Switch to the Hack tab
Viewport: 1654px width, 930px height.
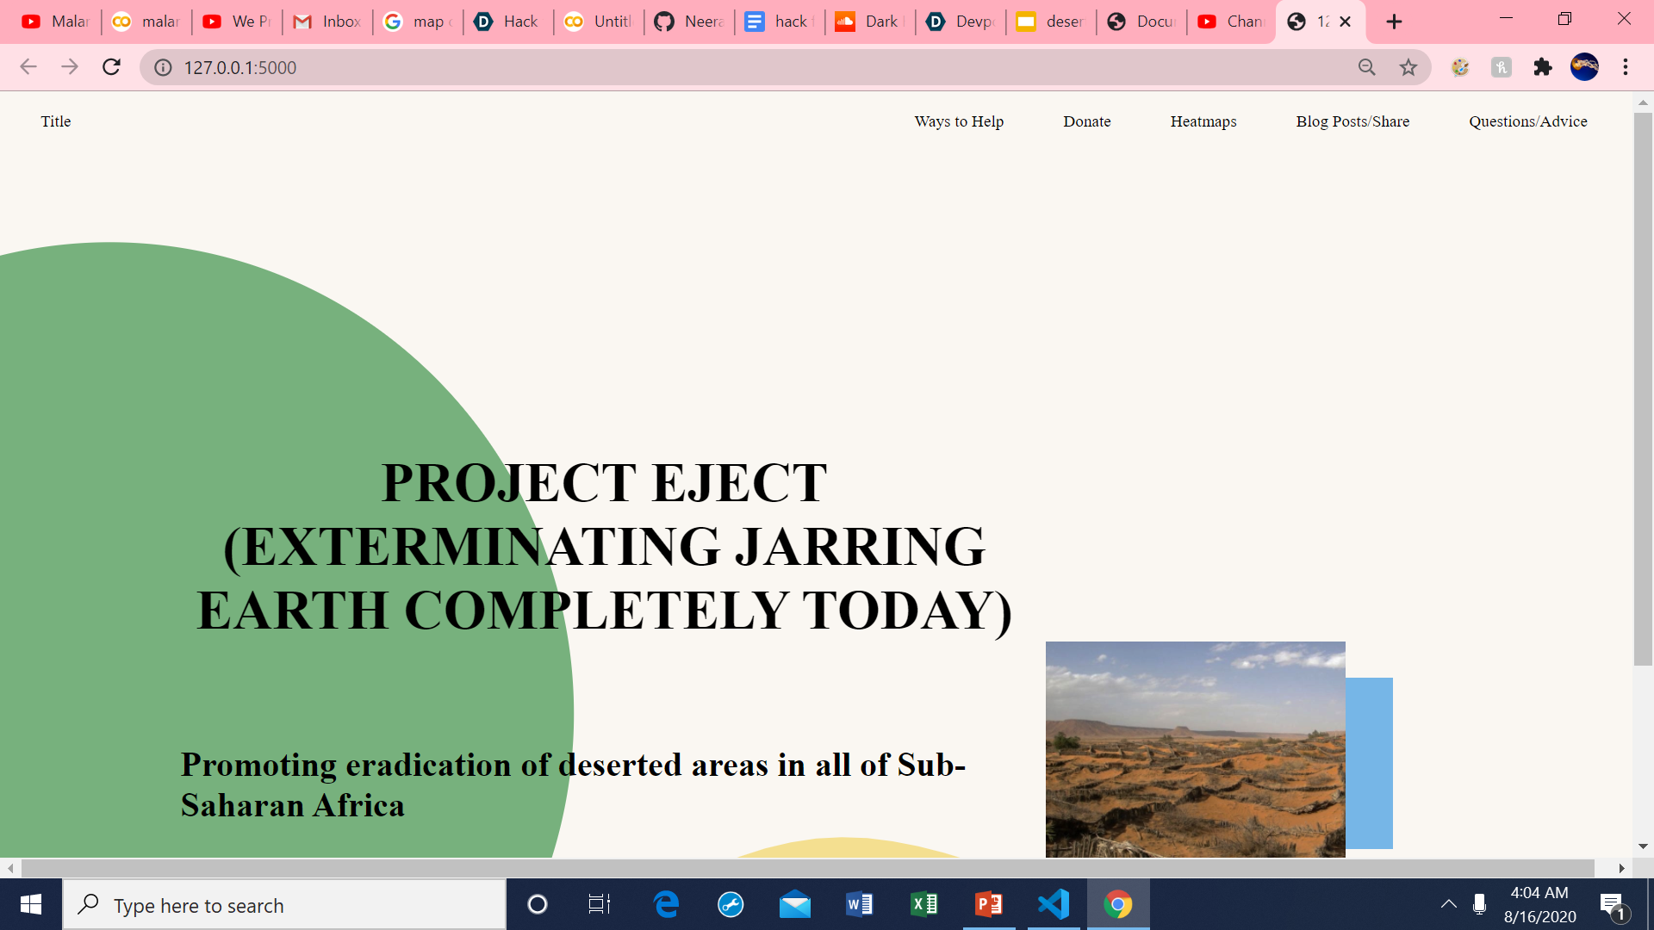pyautogui.click(x=508, y=22)
